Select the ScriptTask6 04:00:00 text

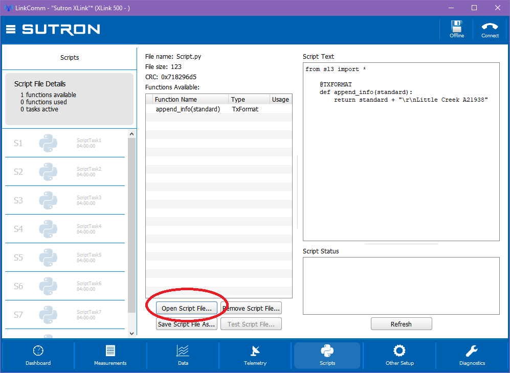tap(89, 286)
